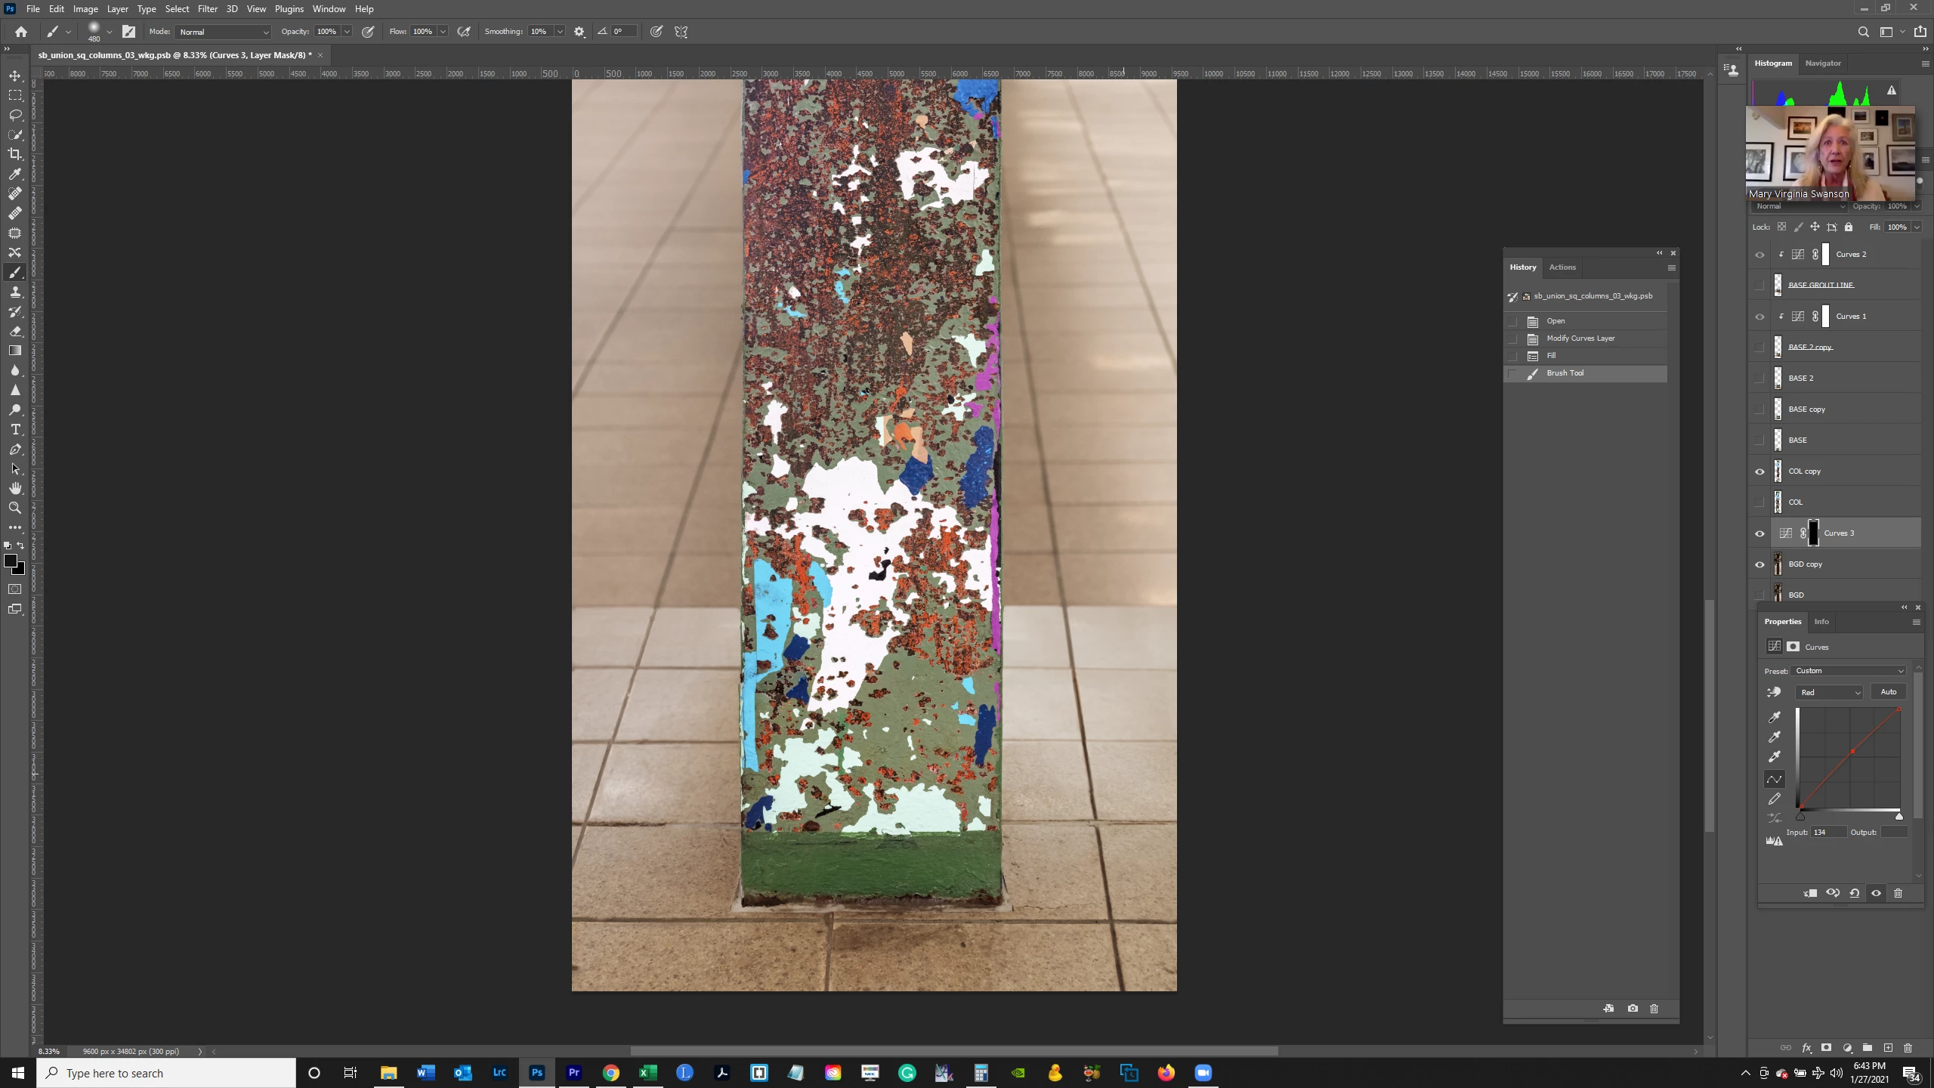Hide the BGD copy layer

[x=1759, y=564]
